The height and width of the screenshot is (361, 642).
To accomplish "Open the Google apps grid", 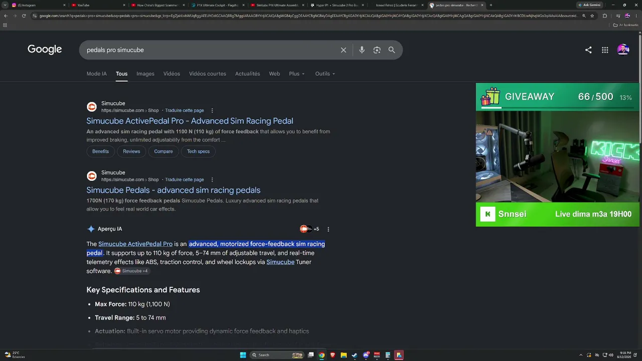I will point(605,50).
